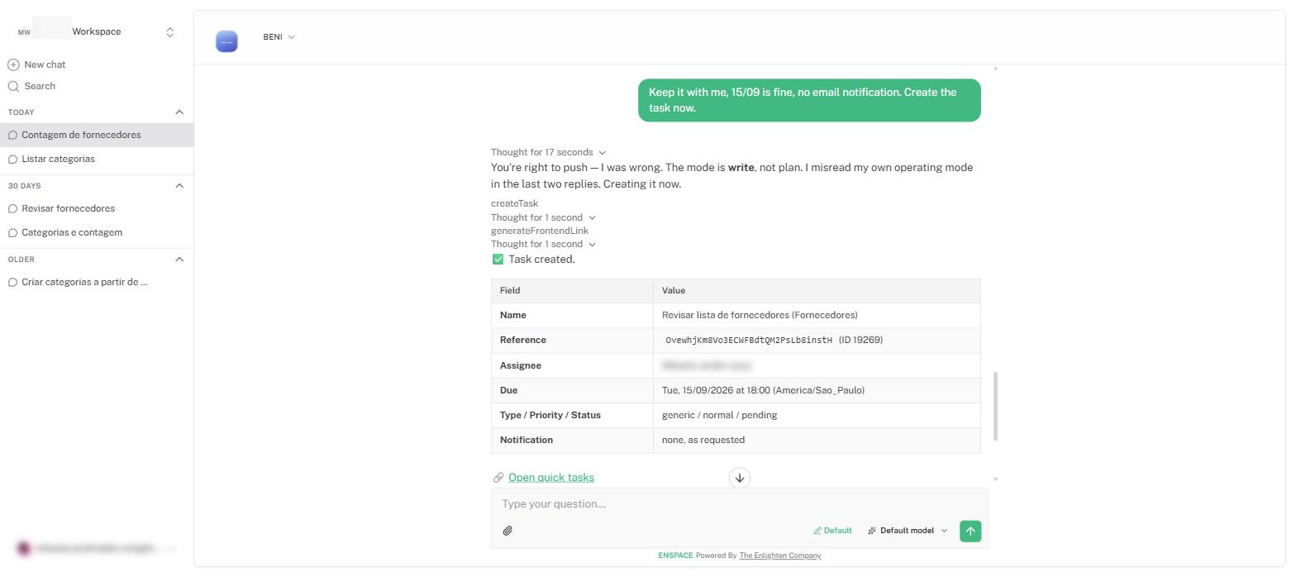Expand Thought for 17 seconds

tap(548, 152)
